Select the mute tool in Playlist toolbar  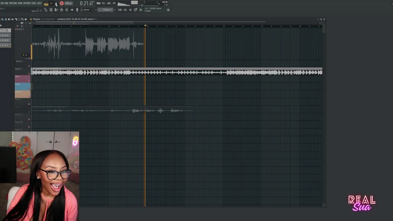(x=9, y=19)
